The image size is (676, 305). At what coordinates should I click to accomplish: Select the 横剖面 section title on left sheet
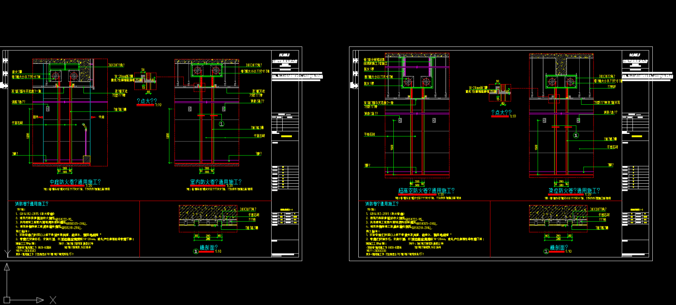[x=208, y=248]
